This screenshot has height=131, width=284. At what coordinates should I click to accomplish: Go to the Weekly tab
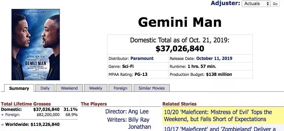tap(96, 88)
